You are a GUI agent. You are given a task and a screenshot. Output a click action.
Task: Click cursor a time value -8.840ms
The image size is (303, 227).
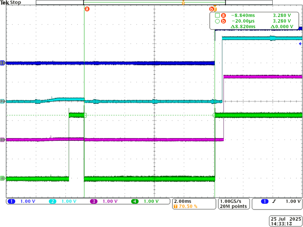click(243, 16)
